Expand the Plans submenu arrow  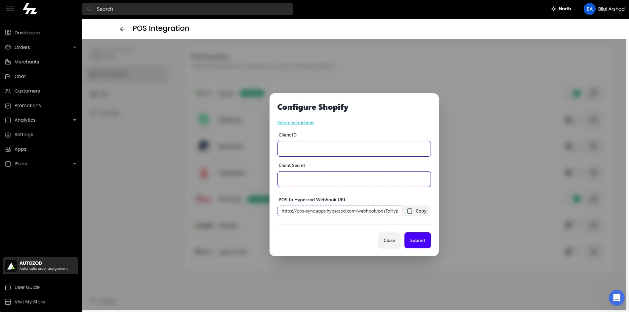click(x=75, y=164)
